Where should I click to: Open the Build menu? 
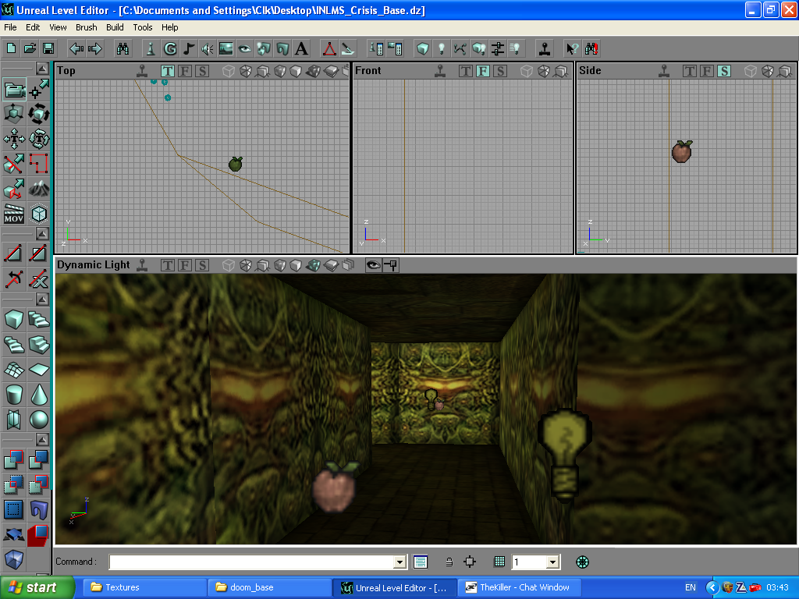[x=115, y=27]
